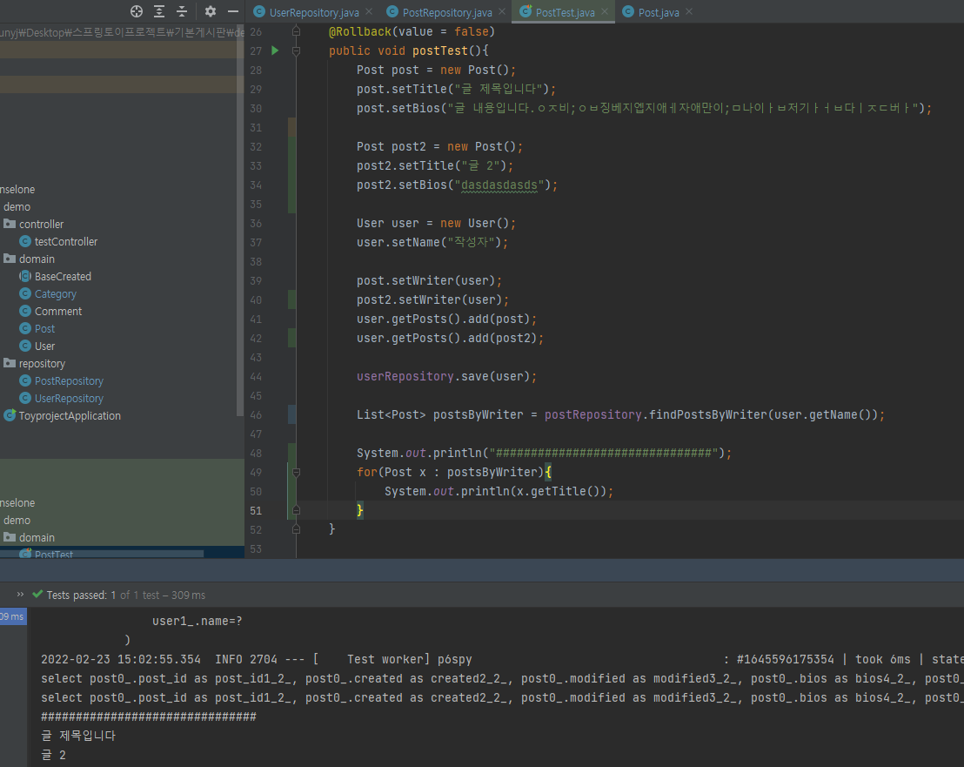Open project panel settings gear
The width and height of the screenshot is (964, 767).
(x=211, y=11)
